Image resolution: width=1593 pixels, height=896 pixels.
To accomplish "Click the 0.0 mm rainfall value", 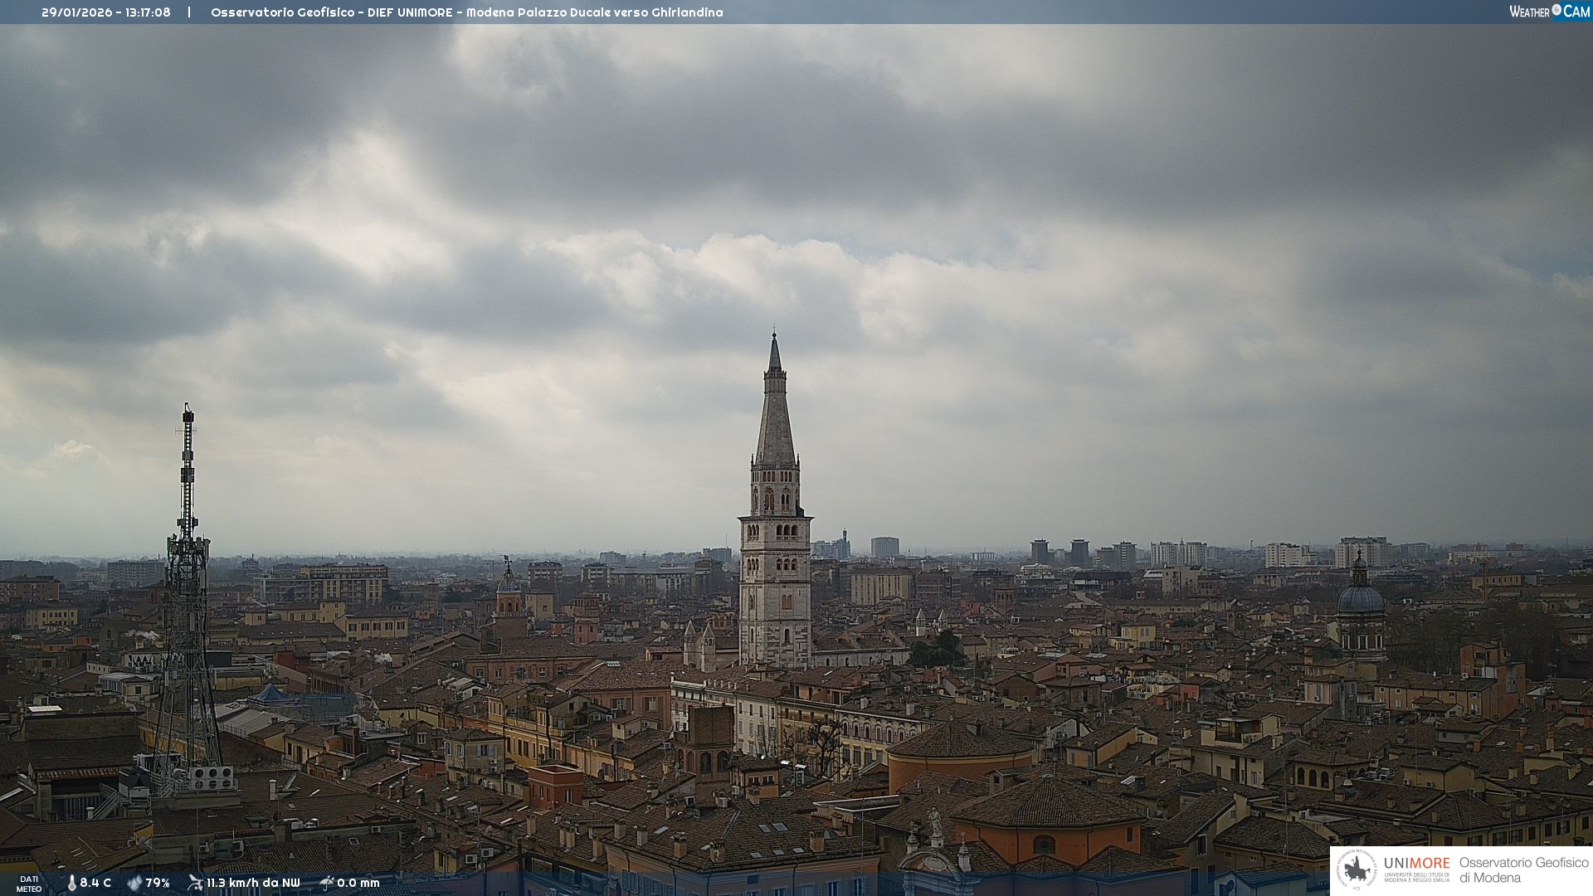I will [358, 883].
